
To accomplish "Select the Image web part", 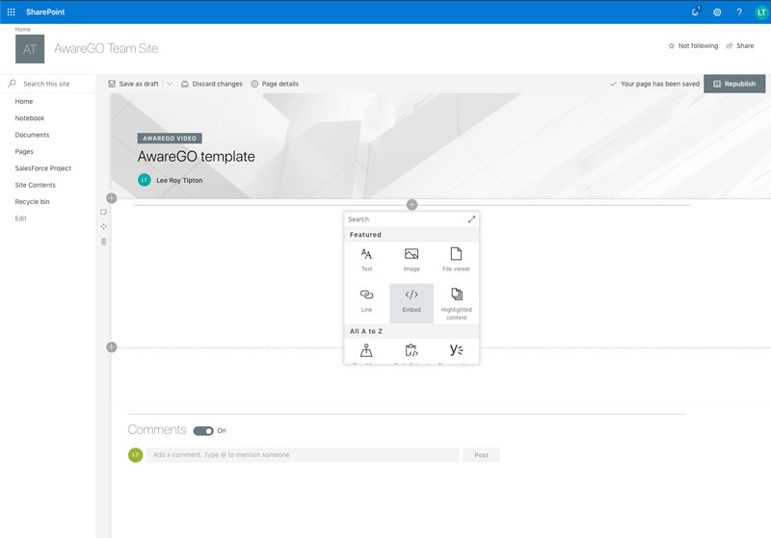I will pos(412,260).
